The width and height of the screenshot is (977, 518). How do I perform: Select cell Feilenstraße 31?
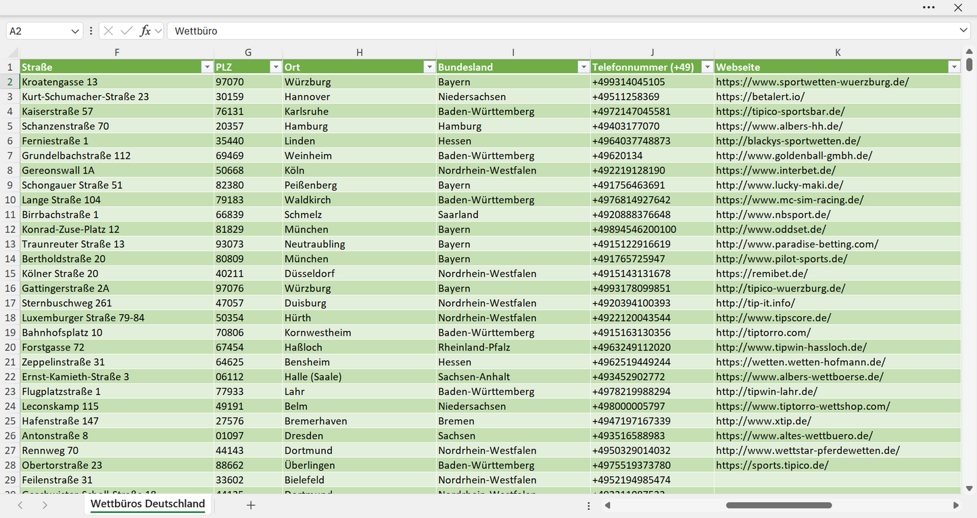pos(117,480)
